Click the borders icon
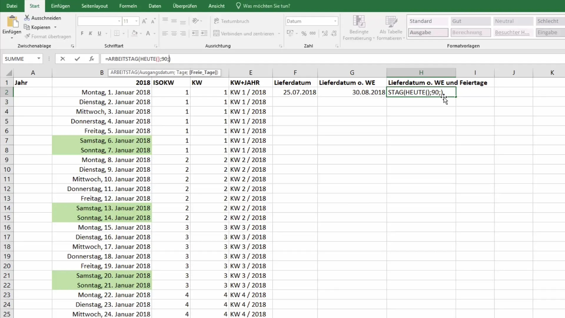Viewport: 565px width, 318px height. (117, 34)
